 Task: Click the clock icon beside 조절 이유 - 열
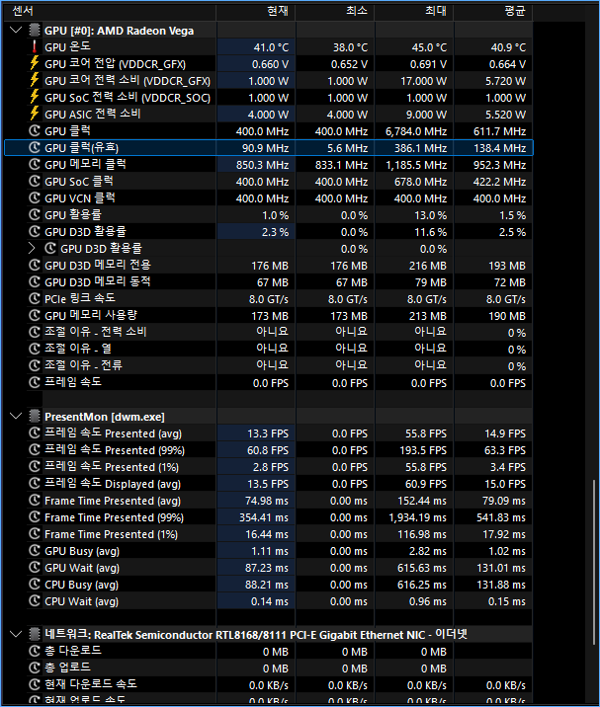click(x=35, y=349)
